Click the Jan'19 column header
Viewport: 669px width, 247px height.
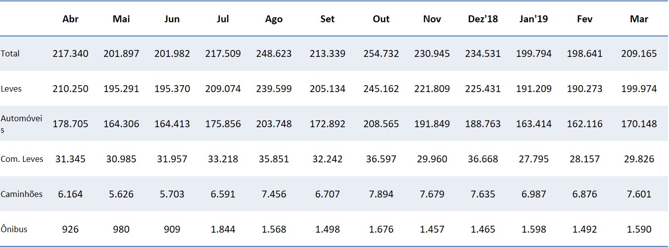tap(533, 19)
